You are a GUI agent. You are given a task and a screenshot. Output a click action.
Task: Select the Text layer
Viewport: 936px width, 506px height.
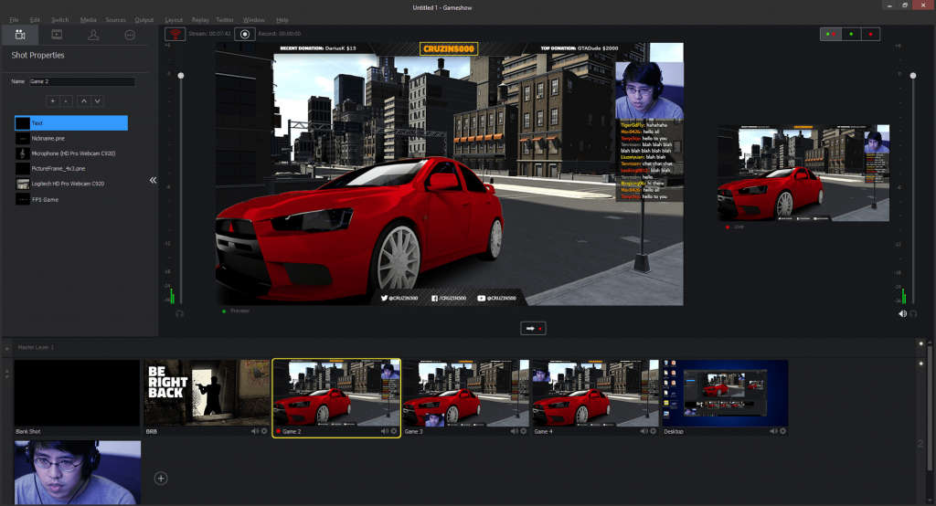click(x=71, y=123)
